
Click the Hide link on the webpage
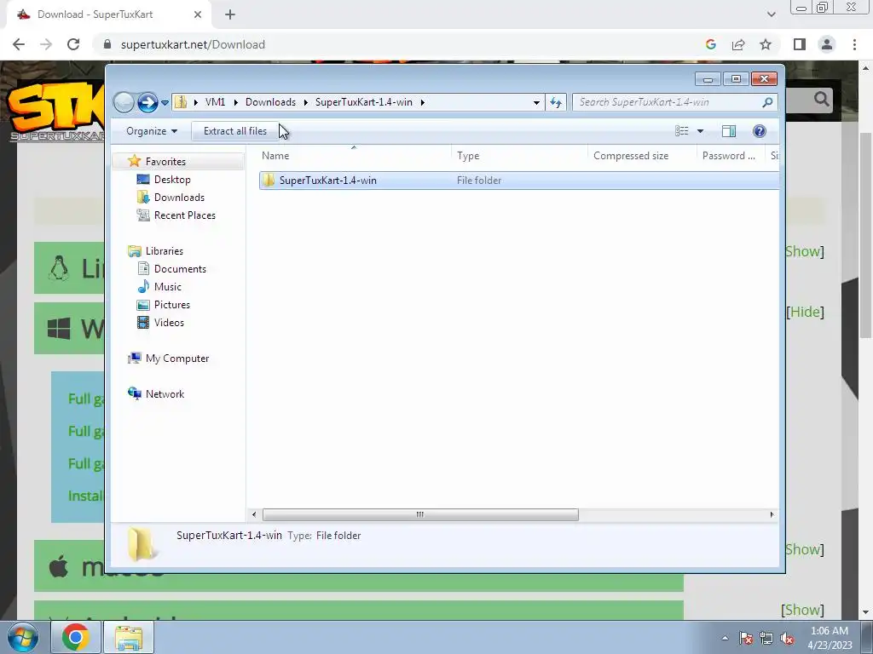(805, 312)
